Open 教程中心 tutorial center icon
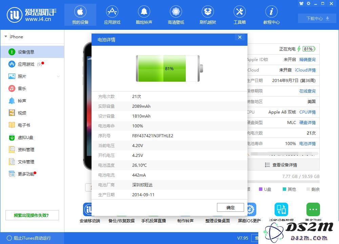This screenshot has width=339, height=244. pyautogui.click(x=271, y=12)
